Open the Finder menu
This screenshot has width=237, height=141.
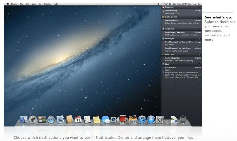click(x=14, y=4)
